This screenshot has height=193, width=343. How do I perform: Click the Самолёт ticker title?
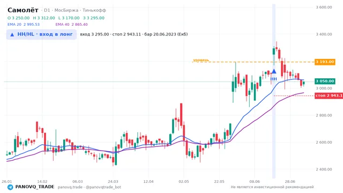[x=23, y=10]
